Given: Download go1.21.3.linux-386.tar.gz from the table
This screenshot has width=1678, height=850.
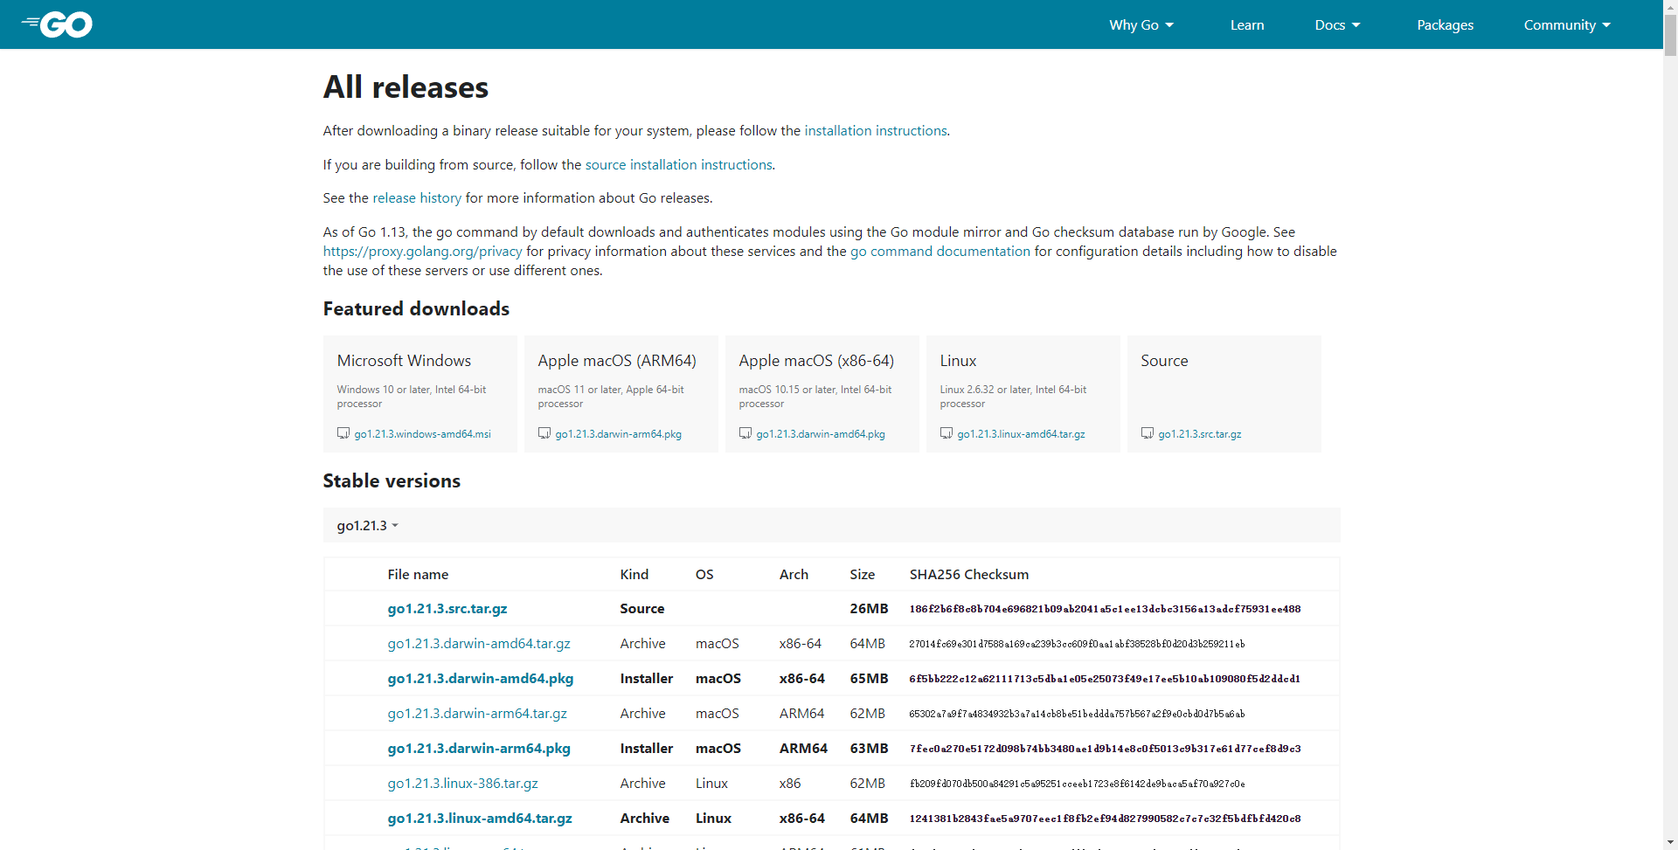Looking at the screenshot, I should (x=462, y=784).
